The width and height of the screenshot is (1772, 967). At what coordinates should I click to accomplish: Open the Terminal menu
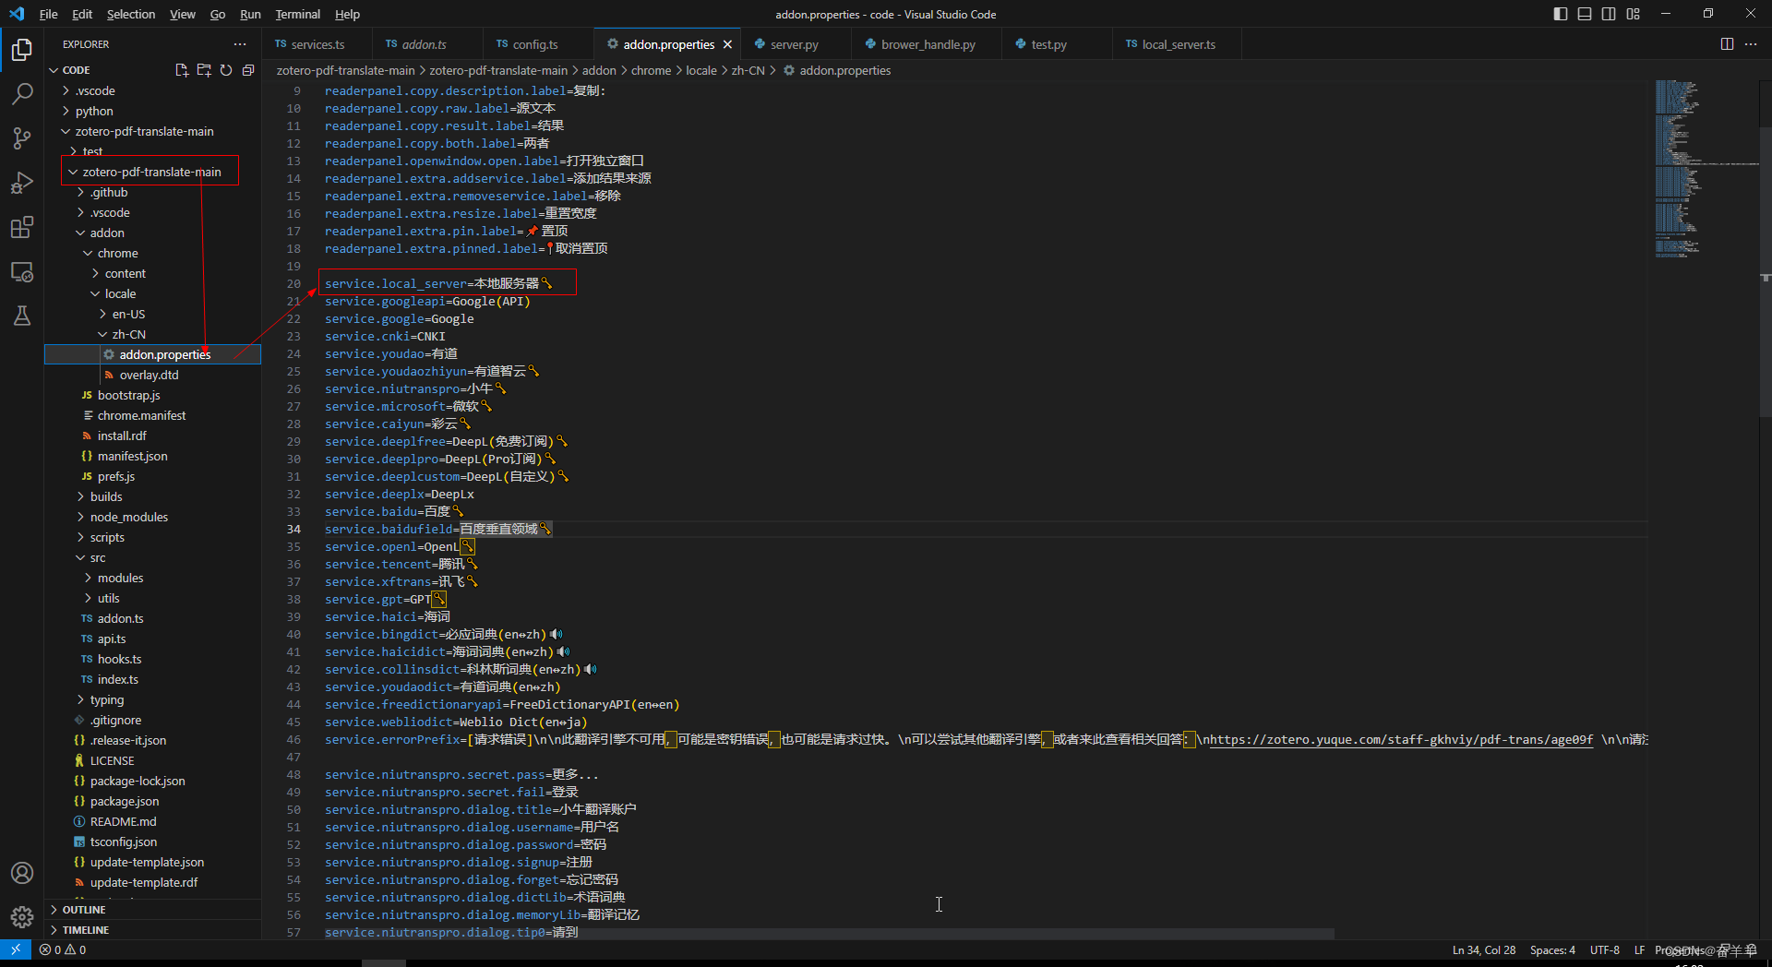pos(297,14)
